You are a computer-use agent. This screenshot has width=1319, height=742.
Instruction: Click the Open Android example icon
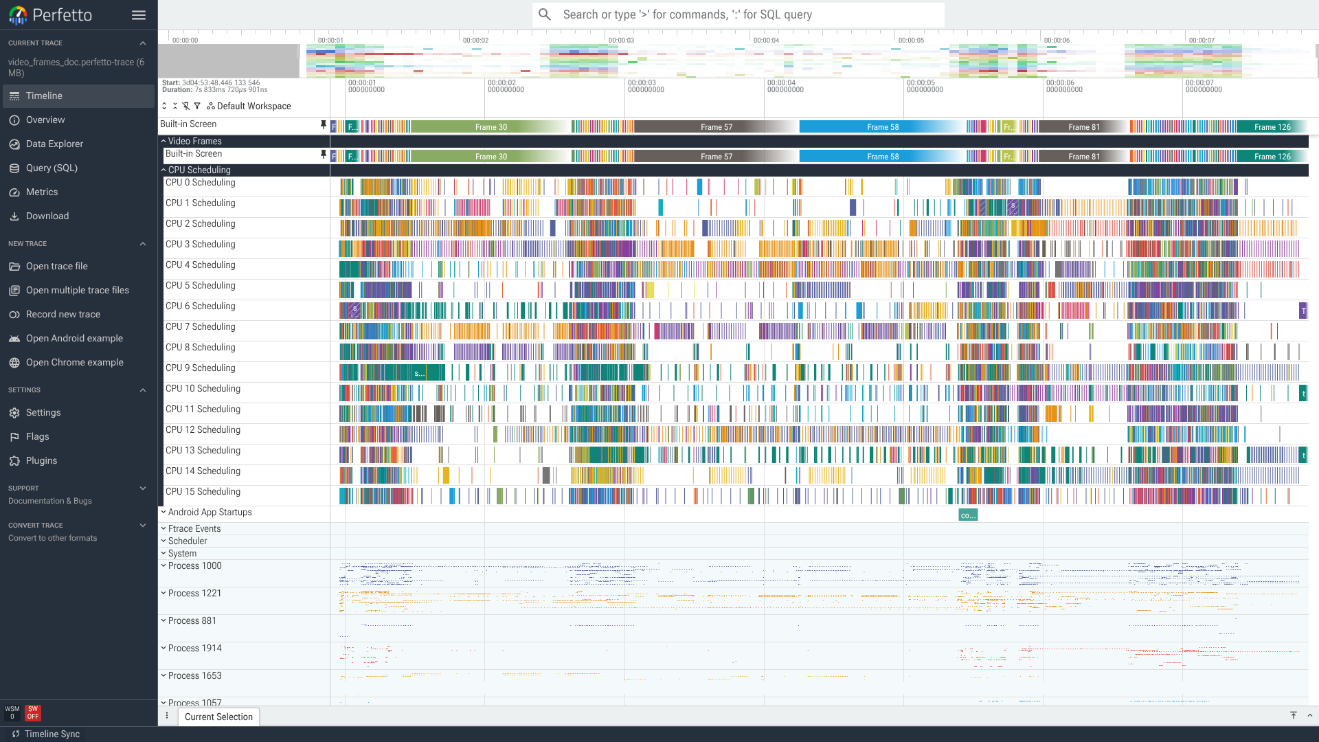point(14,339)
